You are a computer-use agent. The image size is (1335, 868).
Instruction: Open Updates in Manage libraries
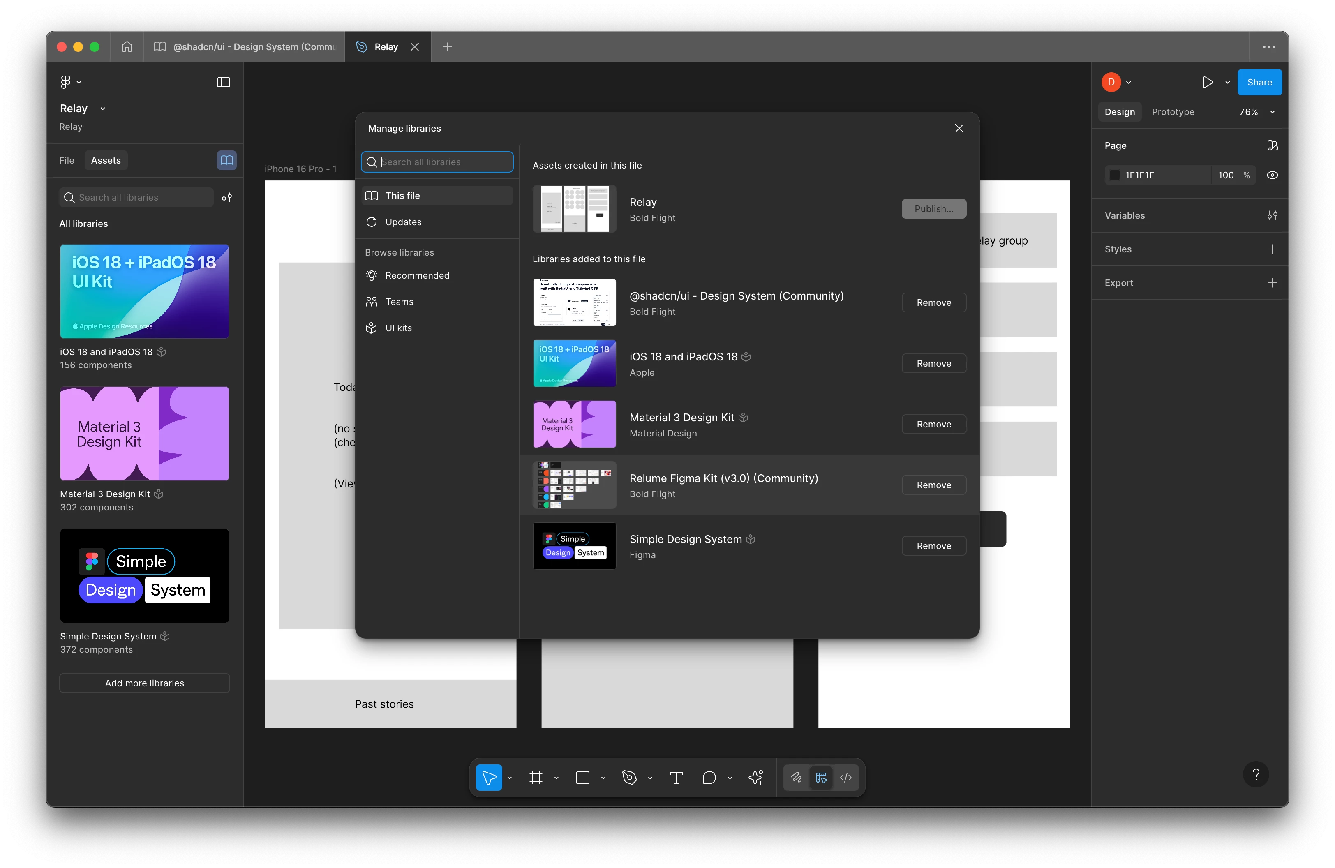click(x=437, y=222)
